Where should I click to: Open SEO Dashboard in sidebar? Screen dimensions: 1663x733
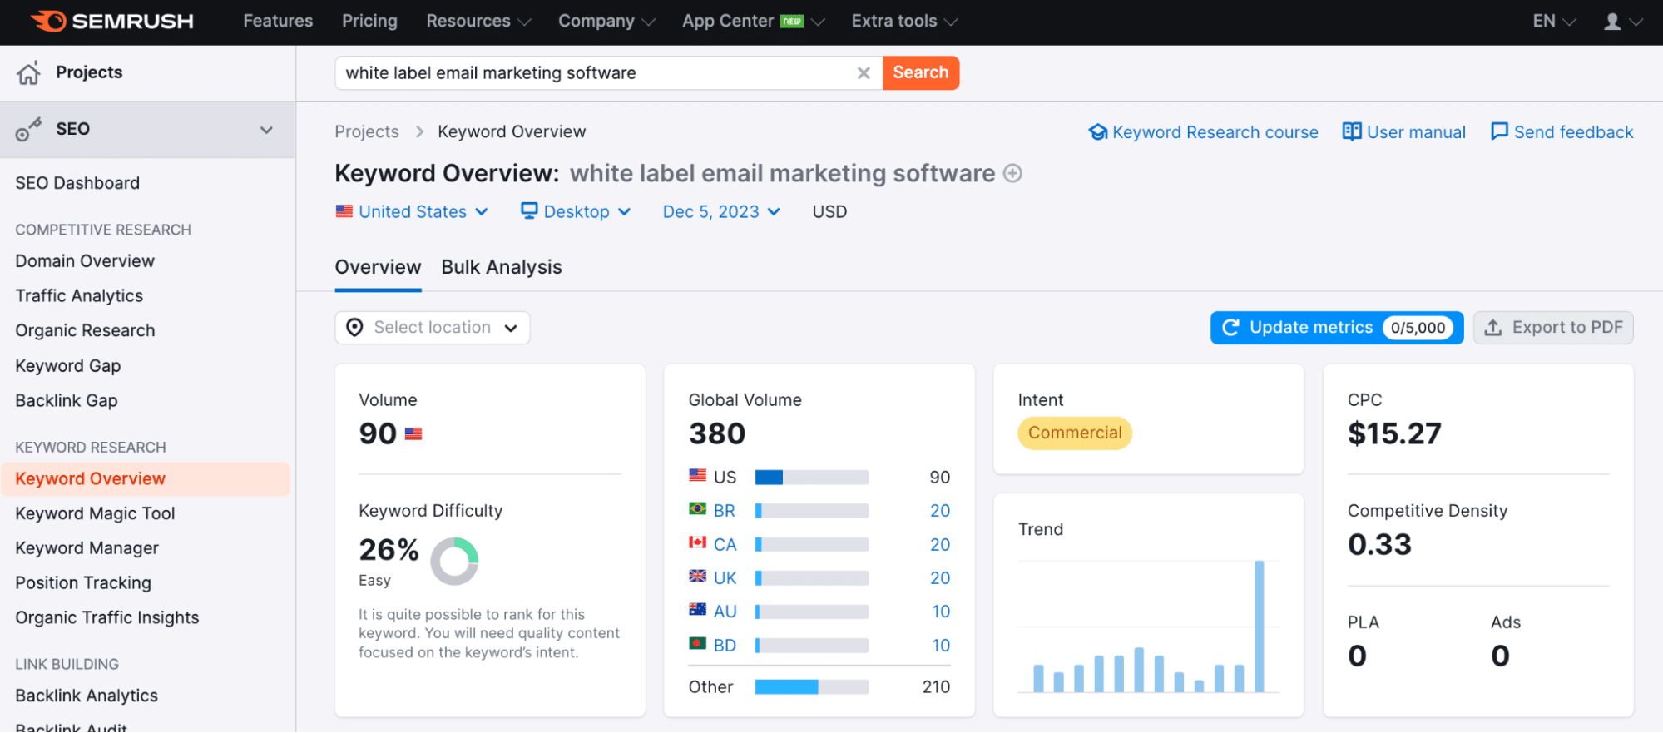click(x=77, y=183)
